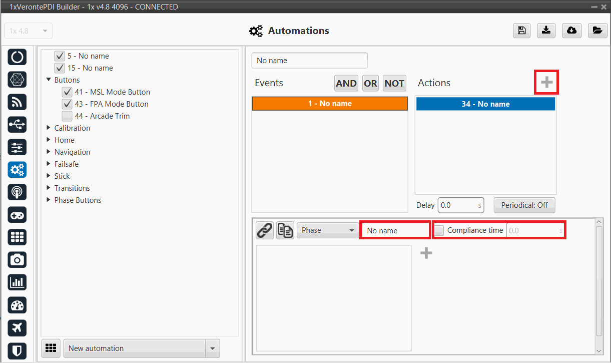Open the New automation dropdown arrow

coord(213,348)
